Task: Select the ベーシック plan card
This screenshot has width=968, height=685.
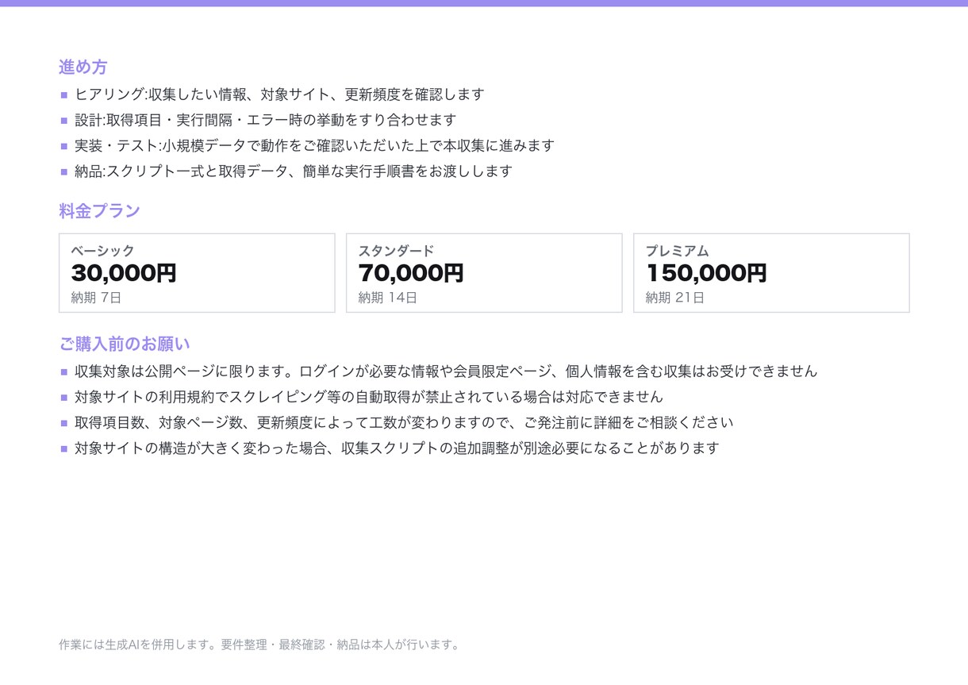Action: click(x=197, y=273)
